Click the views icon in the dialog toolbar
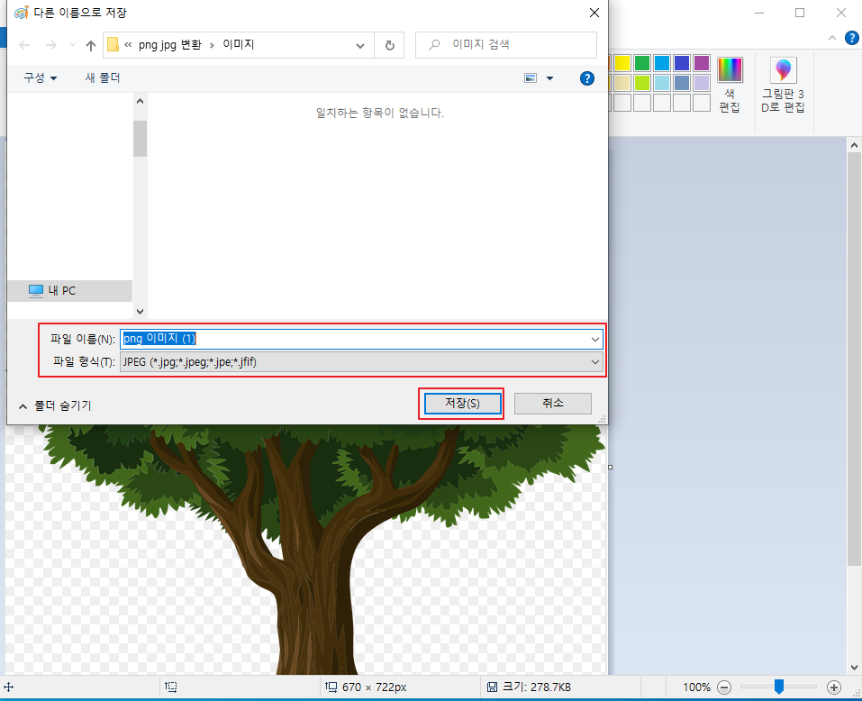Viewport: 862px width, 701px height. [x=531, y=78]
